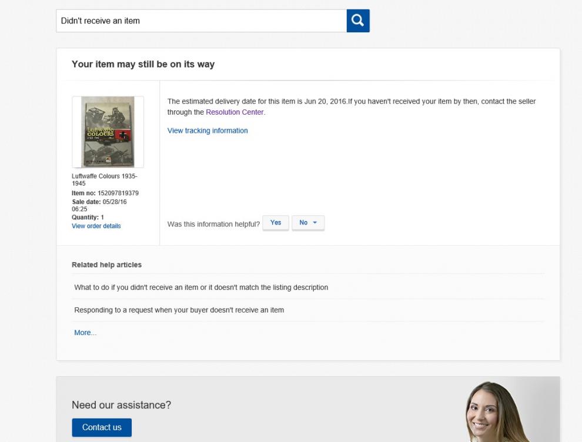Click the 'Was this information helpful?' prompt
Image resolution: width=582 pixels, height=442 pixels.
213,224
